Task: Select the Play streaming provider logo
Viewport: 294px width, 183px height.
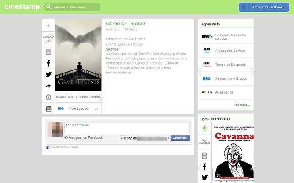Action: 84,97
